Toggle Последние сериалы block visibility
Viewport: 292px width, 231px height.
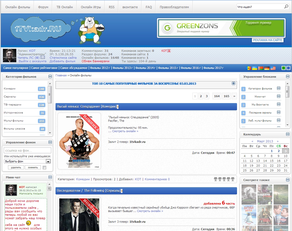(279, 112)
